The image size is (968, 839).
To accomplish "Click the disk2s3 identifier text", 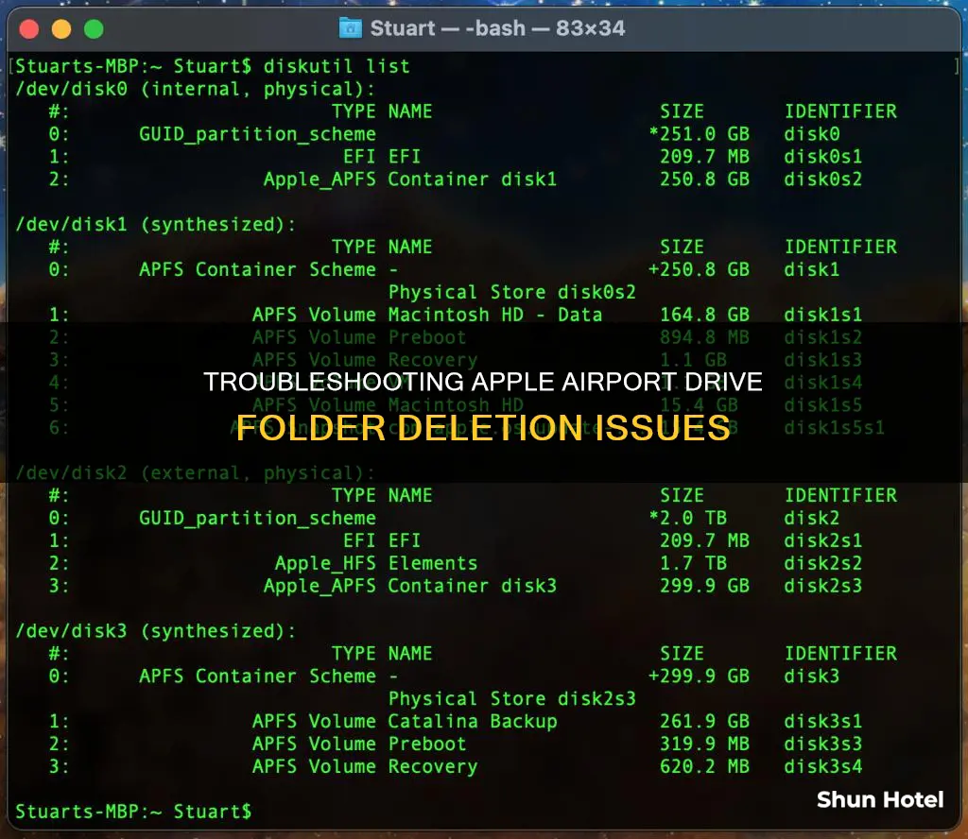I will coord(822,586).
